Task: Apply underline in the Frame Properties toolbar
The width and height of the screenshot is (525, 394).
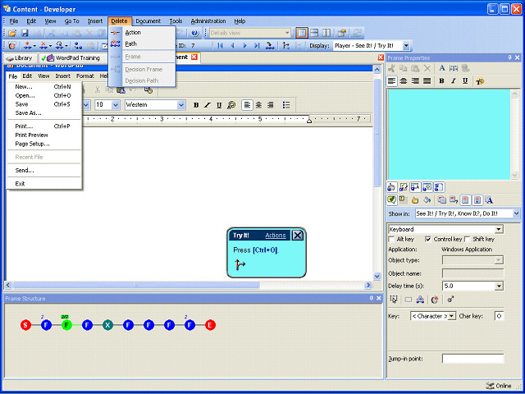Action: [x=465, y=81]
